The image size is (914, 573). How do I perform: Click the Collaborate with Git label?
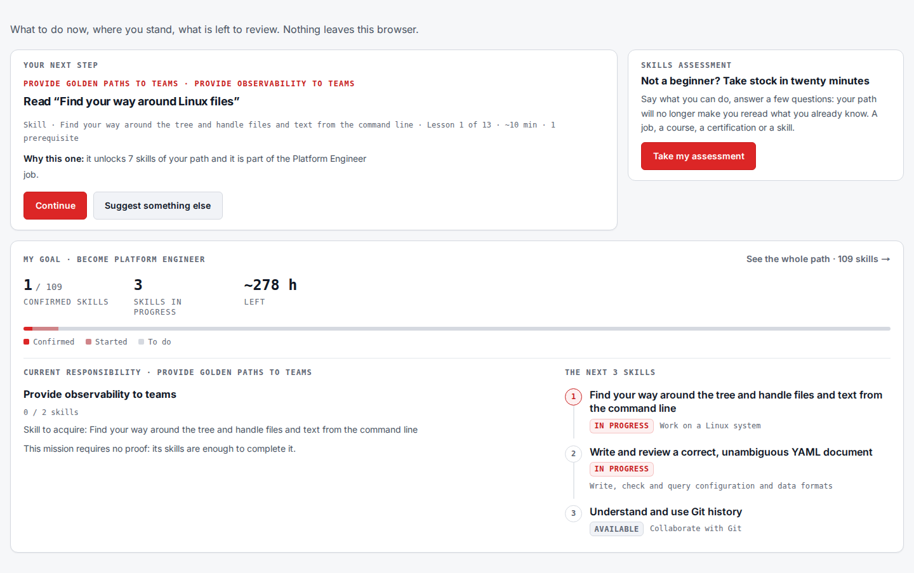click(x=696, y=529)
